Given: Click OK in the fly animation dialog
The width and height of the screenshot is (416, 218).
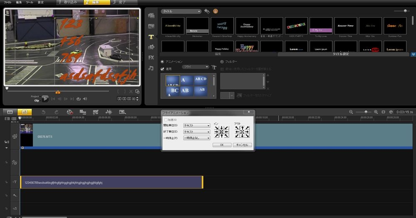Looking at the screenshot, I should click(x=222, y=145).
